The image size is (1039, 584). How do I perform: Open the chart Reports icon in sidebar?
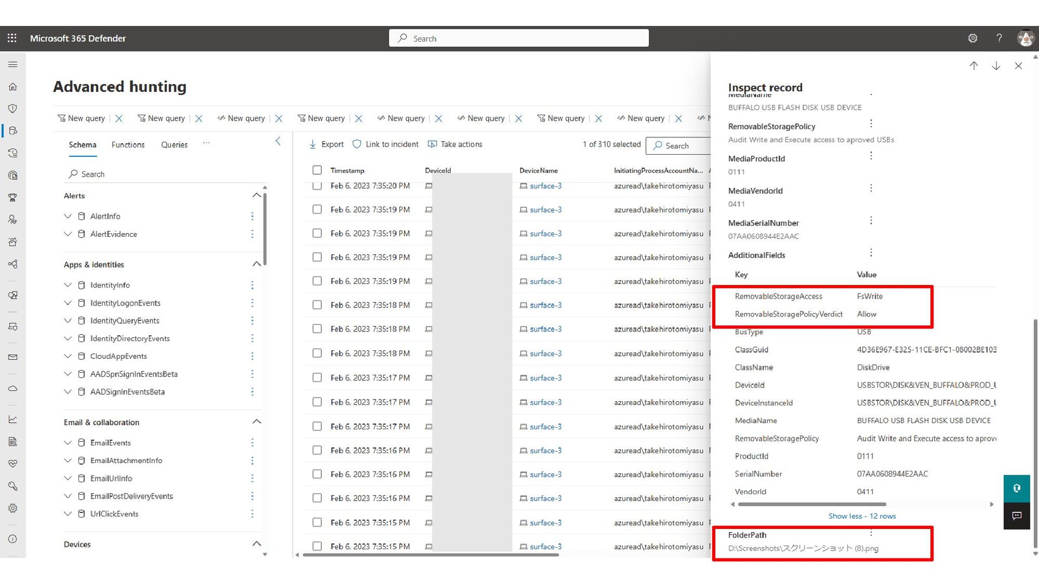[x=13, y=419]
